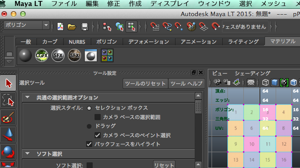Image resolution: width=300 pixels, height=168 pixels.
Task: Enable Snap to curves magnet icon
Action: coord(167,27)
